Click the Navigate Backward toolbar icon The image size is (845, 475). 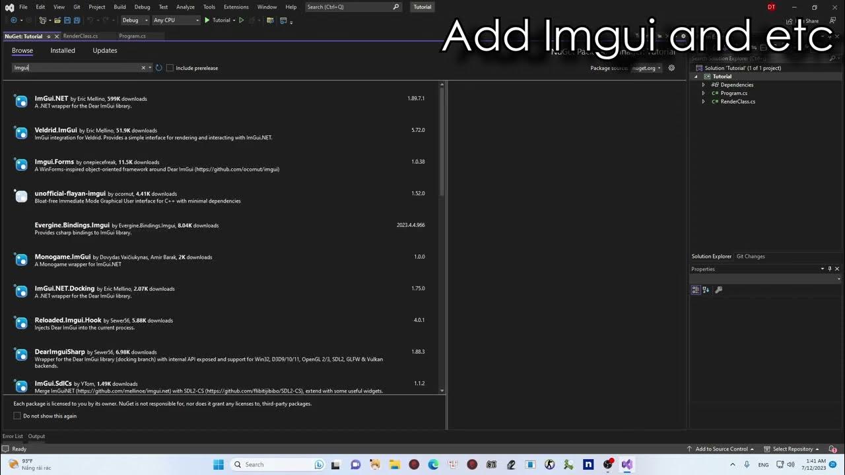[x=13, y=20]
